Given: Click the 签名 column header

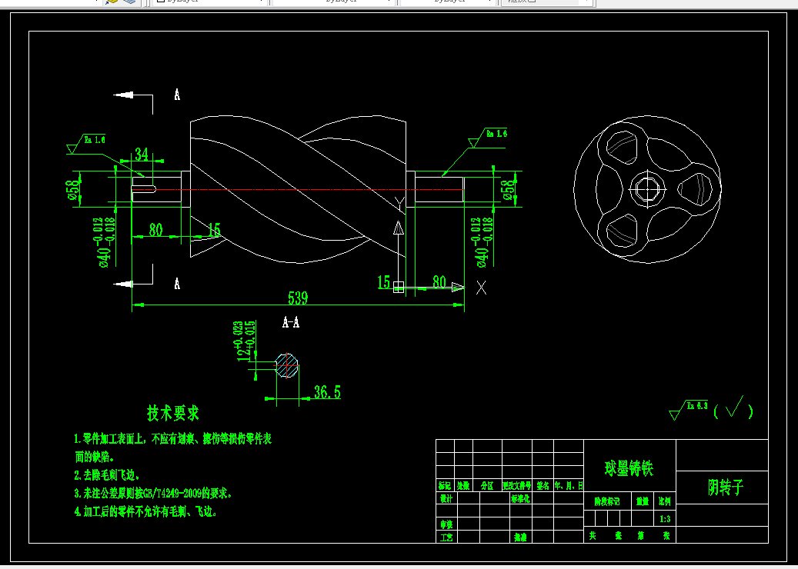Looking at the screenshot, I should coord(543,486).
